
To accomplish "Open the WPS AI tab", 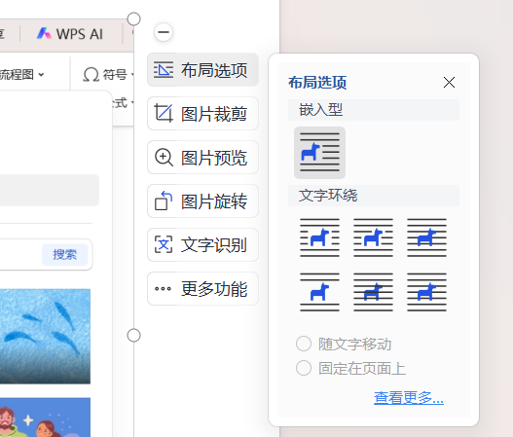I will (70, 34).
